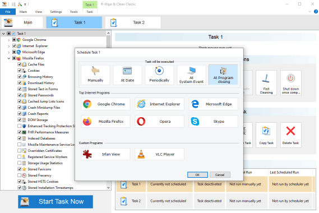This screenshot has height=213, width=319.
Task: Check the Stored Frecency checkbox
Action: coord(19,175)
